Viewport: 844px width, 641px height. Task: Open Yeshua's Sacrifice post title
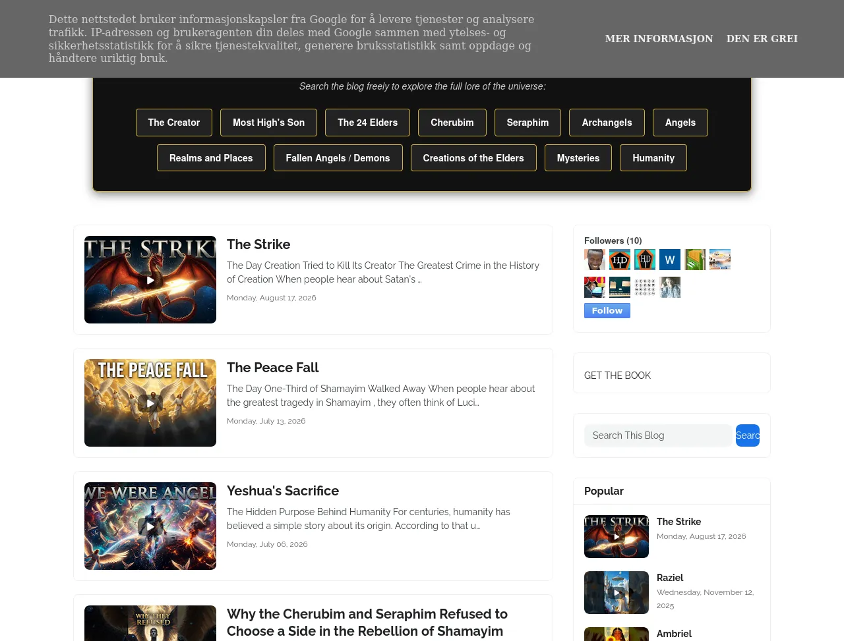(283, 491)
